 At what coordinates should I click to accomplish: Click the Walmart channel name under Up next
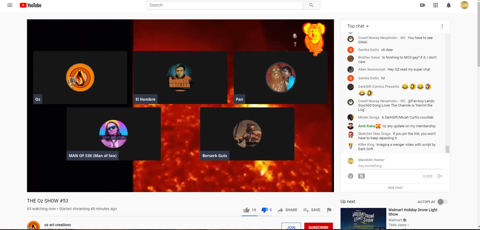pyautogui.click(x=395, y=220)
